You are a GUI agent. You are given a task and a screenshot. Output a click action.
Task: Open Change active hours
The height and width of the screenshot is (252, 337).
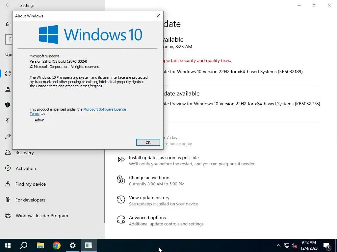point(150,178)
